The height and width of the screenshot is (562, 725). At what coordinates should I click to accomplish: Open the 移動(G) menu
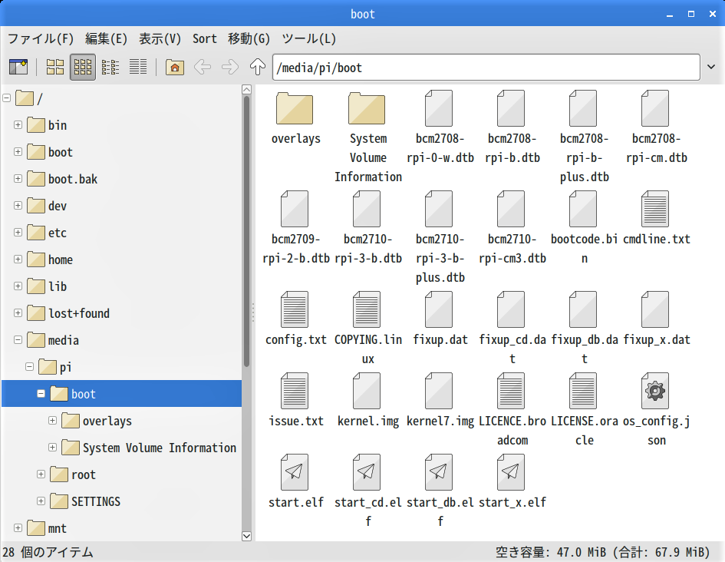[249, 38]
